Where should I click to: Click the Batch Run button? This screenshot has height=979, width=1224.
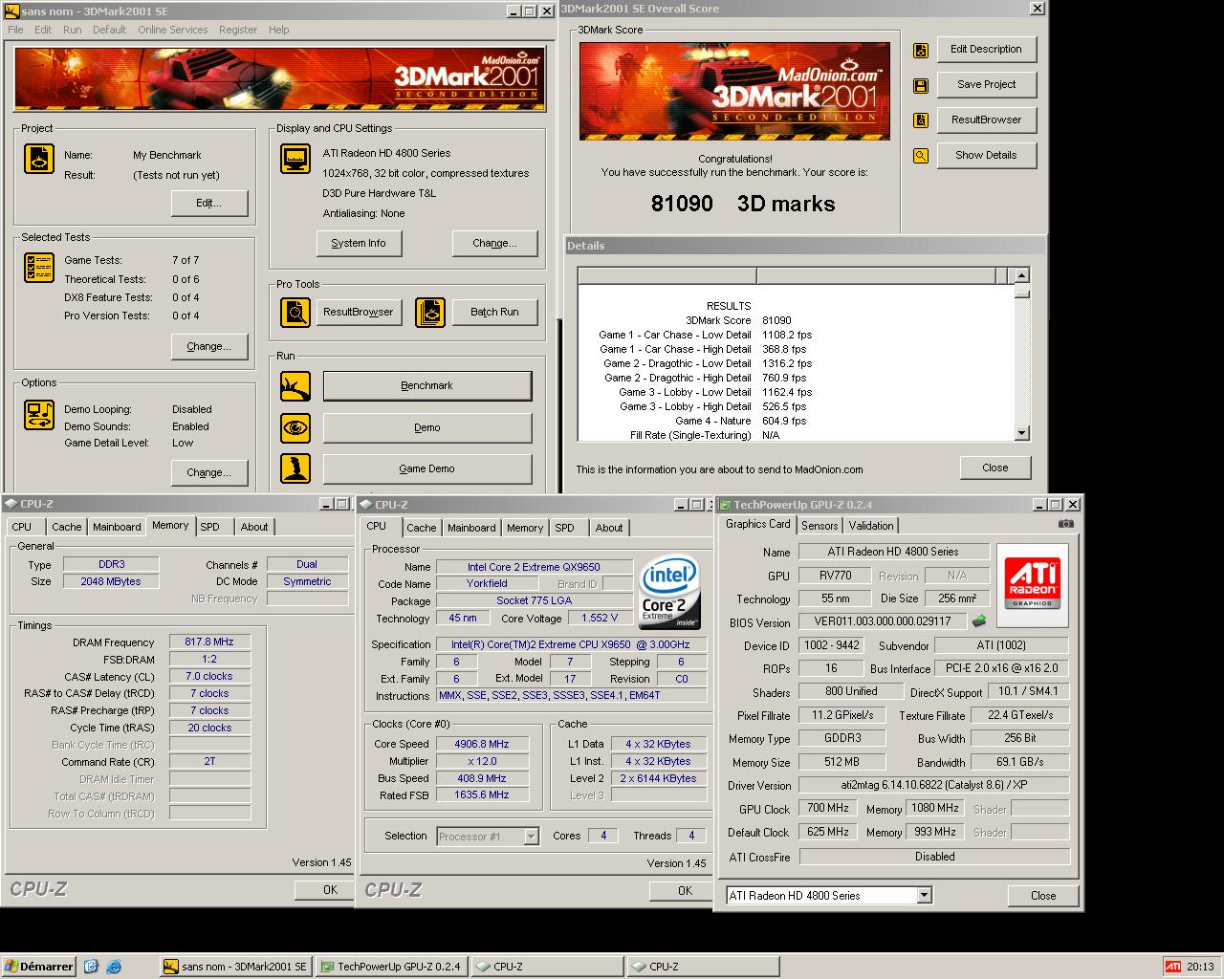[x=494, y=313]
